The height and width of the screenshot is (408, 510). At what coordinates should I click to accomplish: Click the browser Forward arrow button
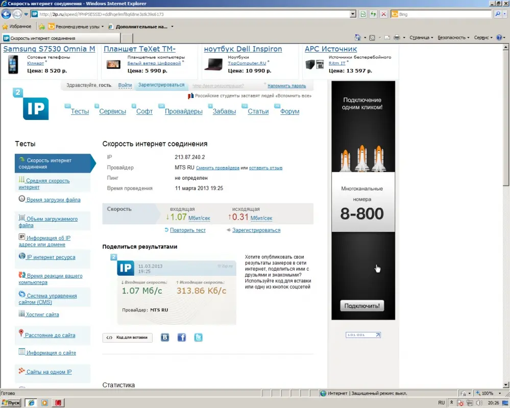tap(17, 14)
